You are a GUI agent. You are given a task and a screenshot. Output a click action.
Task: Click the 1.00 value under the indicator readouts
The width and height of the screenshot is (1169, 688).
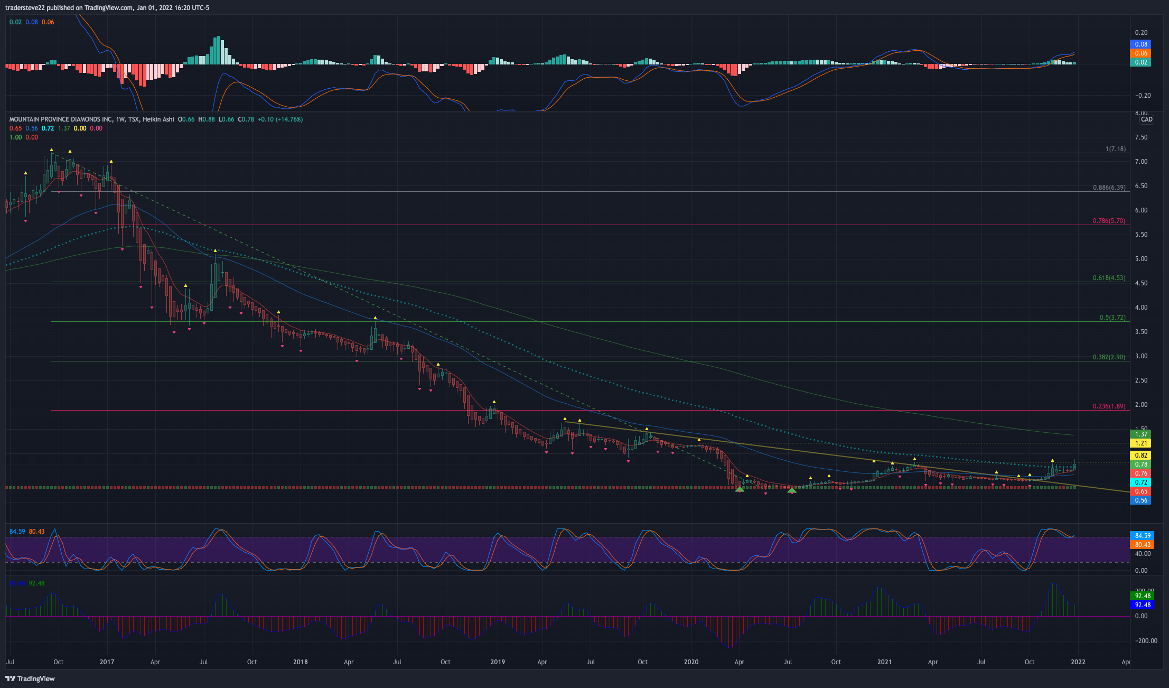[x=16, y=137]
